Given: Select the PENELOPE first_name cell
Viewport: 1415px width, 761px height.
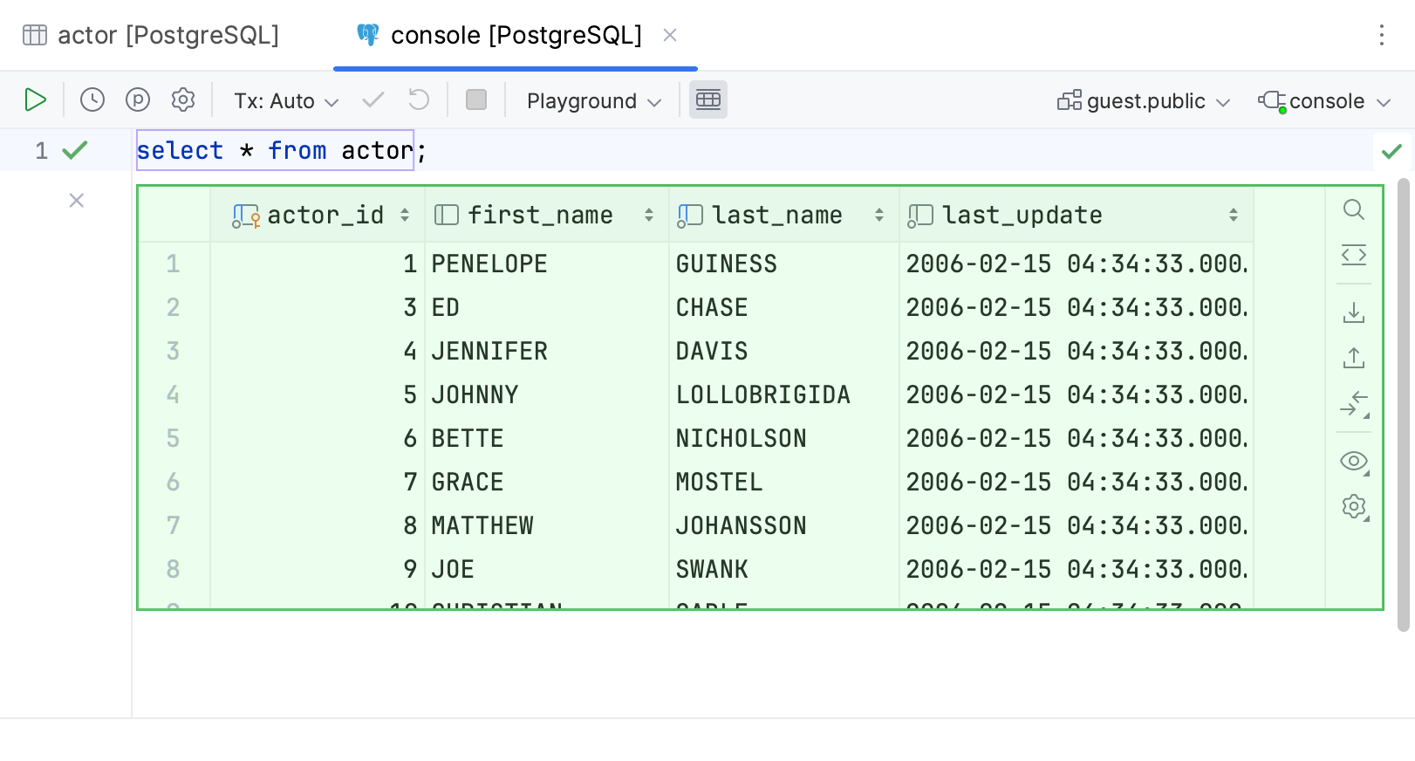Looking at the screenshot, I should [x=489, y=264].
